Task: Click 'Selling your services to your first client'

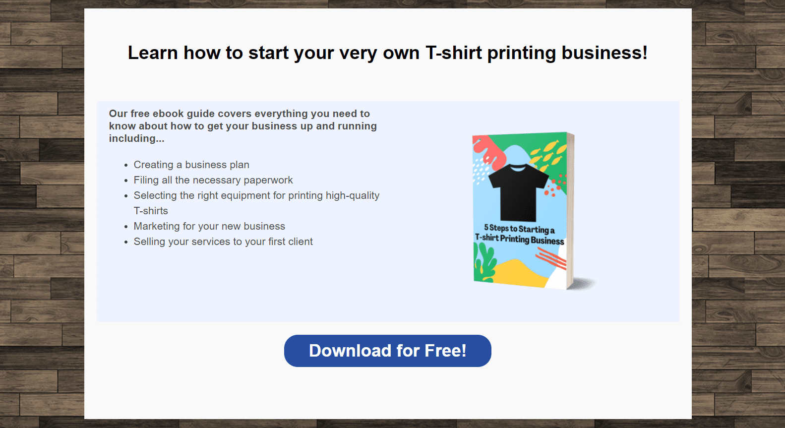Action: point(223,242)
